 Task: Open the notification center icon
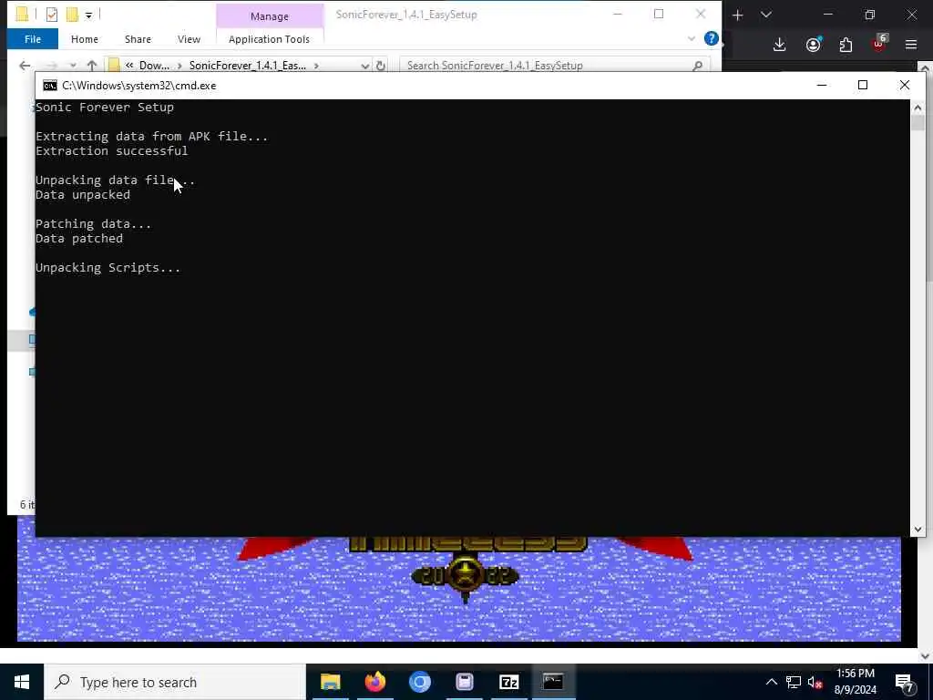(x=905, y=683)
